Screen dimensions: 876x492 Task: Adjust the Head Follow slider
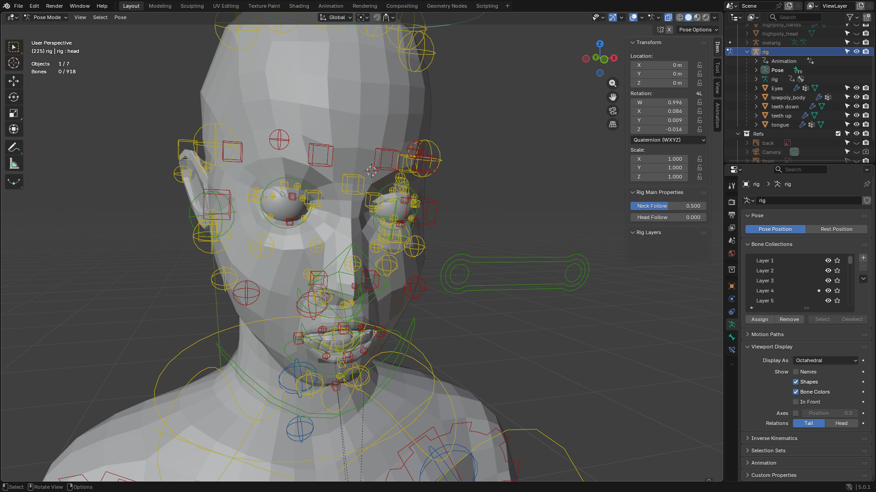point(668,217)
